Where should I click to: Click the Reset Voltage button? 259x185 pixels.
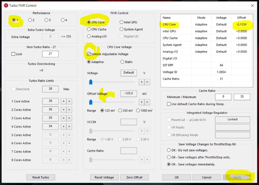pos(104,178)
